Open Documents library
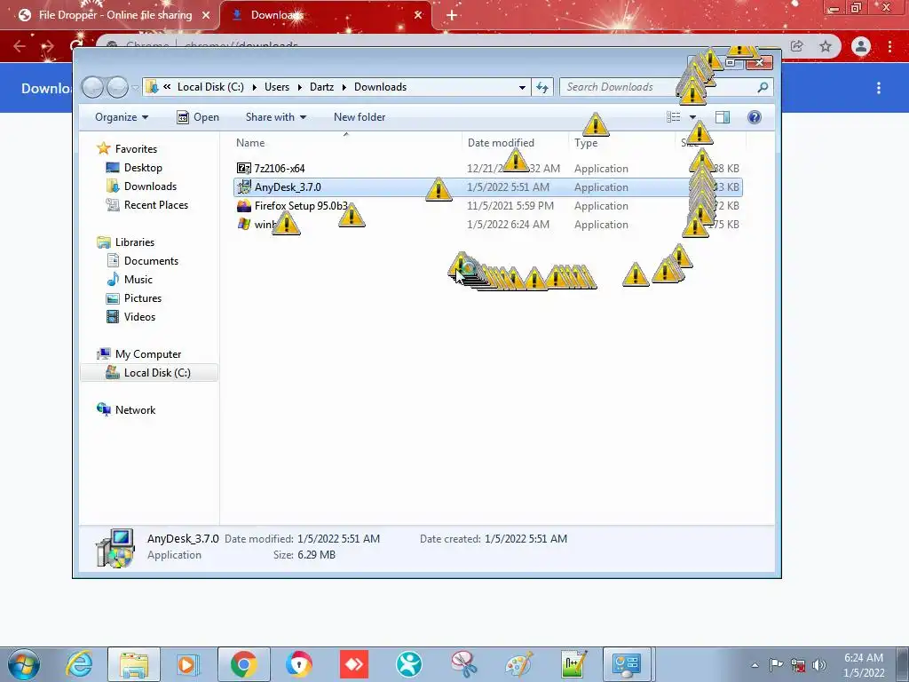Viewport: 909px width, 682px height. click(x=151, y=261)
